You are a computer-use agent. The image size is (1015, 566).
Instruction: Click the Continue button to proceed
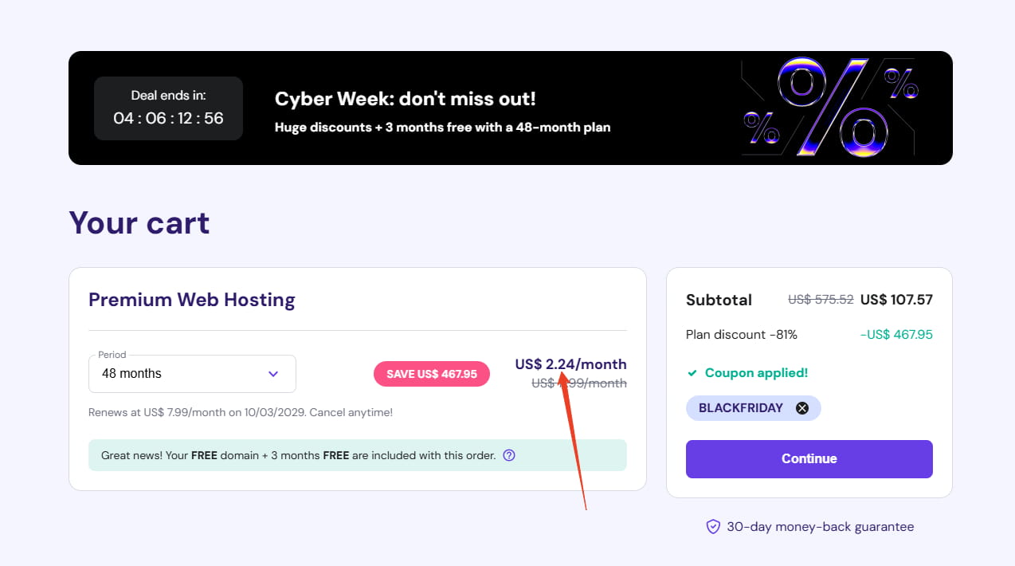[809, 459]
